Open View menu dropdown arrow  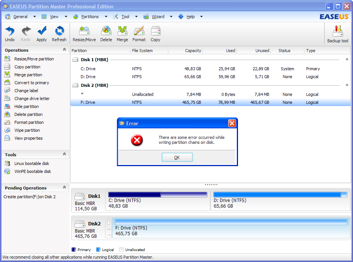click(x=66, y=17)
